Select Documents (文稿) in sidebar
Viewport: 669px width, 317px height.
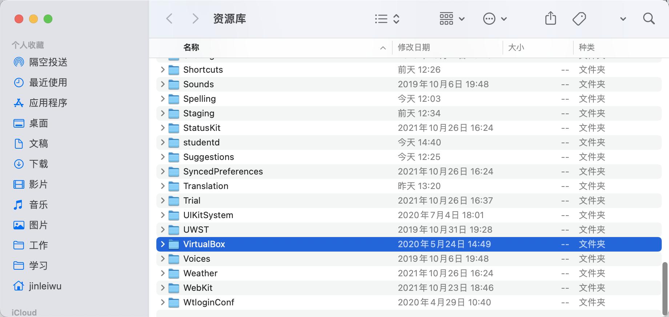31,144
